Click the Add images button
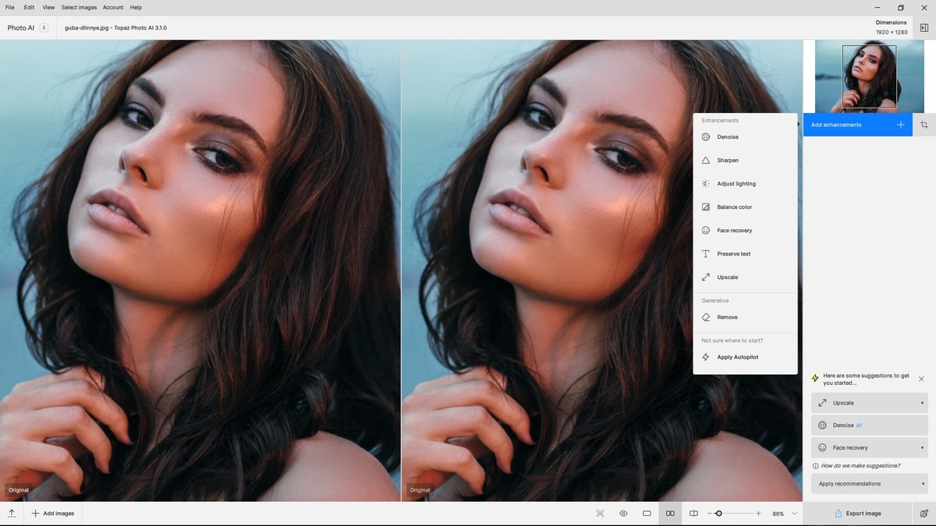 tap(53, 514)
